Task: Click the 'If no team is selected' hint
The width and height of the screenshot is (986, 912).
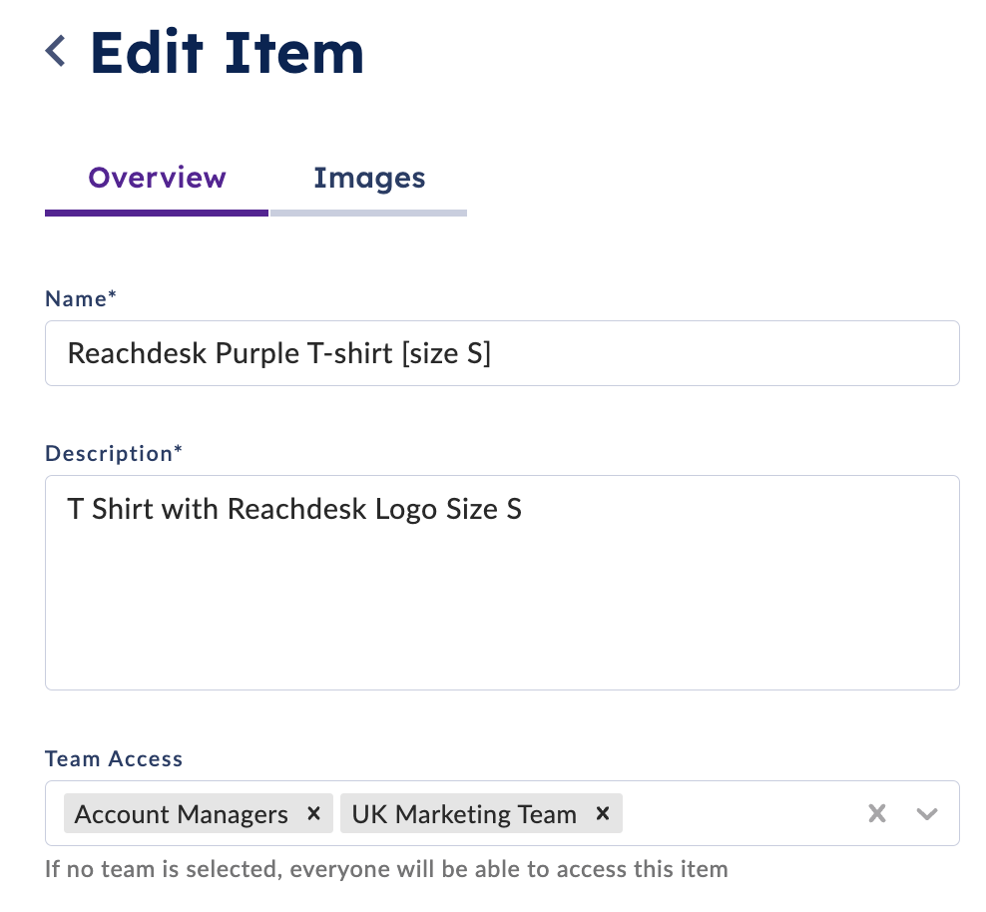Action: [386, 869]
